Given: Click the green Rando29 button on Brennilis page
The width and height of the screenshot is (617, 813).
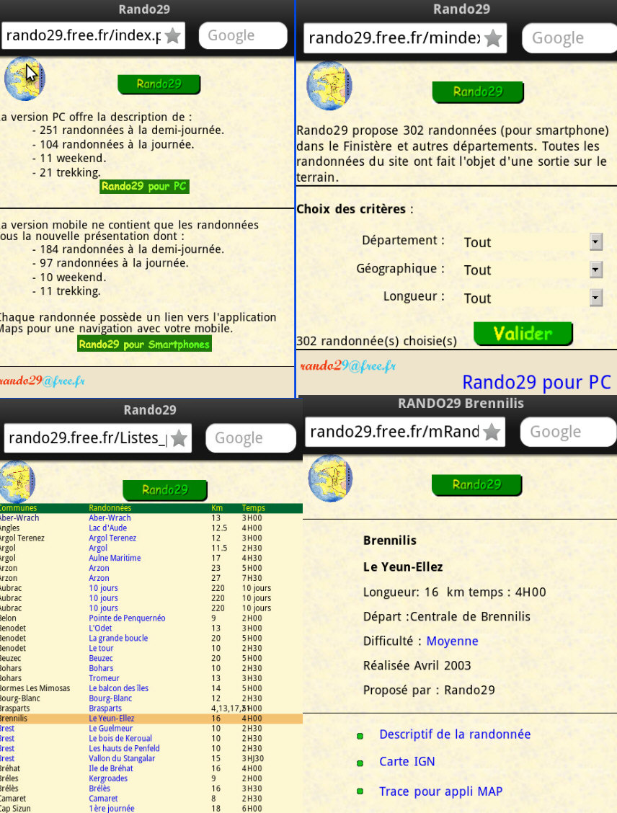Looking at the screenshot, I should [476, 485].
